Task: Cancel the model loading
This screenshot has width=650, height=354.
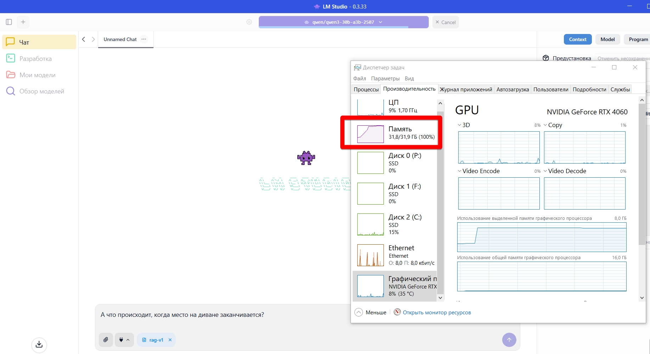Action: tap(446, 22)
